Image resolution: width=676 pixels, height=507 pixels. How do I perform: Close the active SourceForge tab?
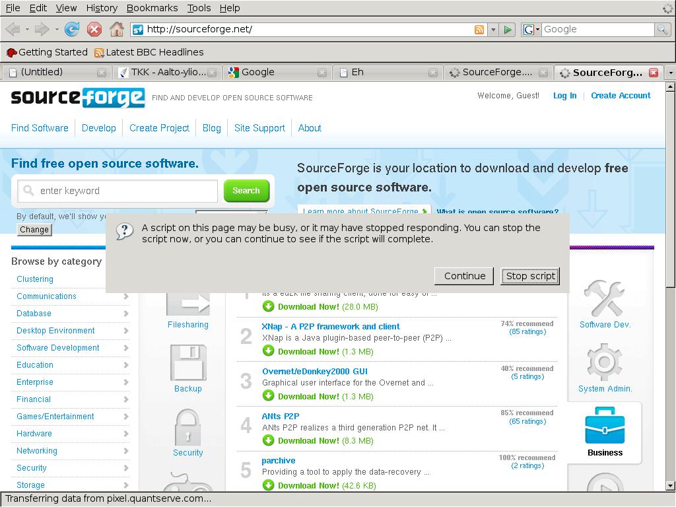[x=654, y=73]
